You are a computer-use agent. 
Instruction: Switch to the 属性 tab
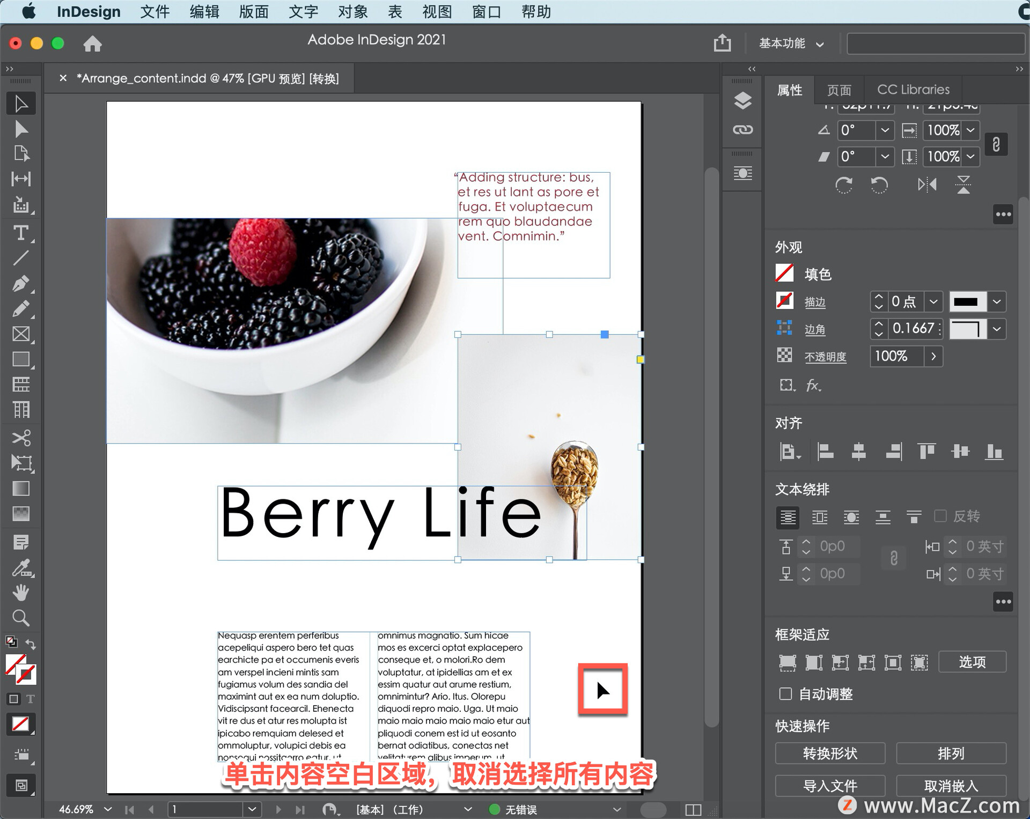click(790, 90)
